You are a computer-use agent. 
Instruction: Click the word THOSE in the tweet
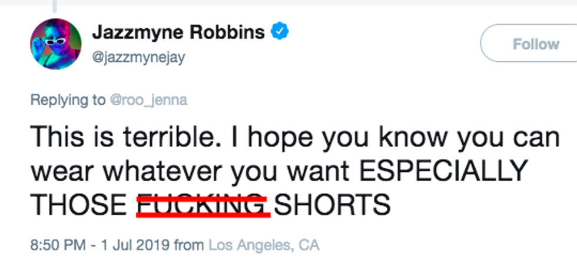pyautogui.click(x=78, y=204)
